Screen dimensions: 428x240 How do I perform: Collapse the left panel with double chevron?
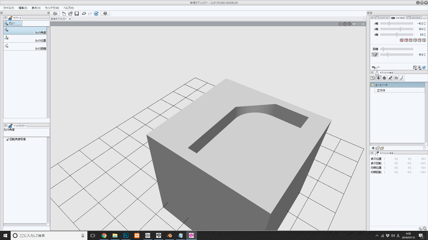[x=48, y=13]
